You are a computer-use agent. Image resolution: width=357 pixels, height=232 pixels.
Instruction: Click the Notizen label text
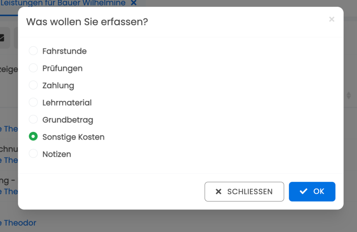pos(57,154)
